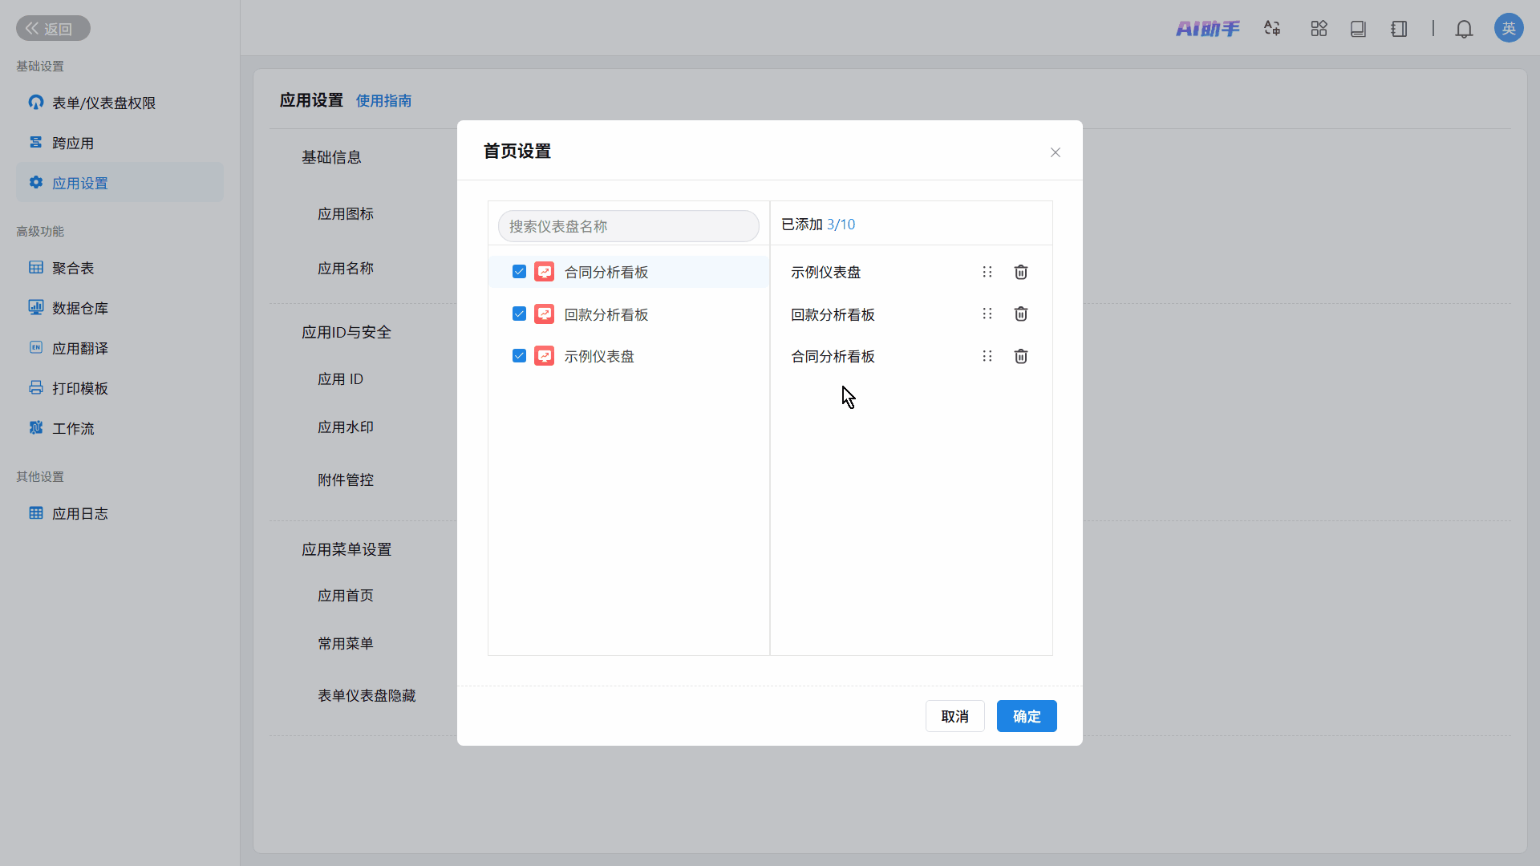Open 使用指南 link
This screenshot has width=1540, height=866.
(x=383, y=101)
